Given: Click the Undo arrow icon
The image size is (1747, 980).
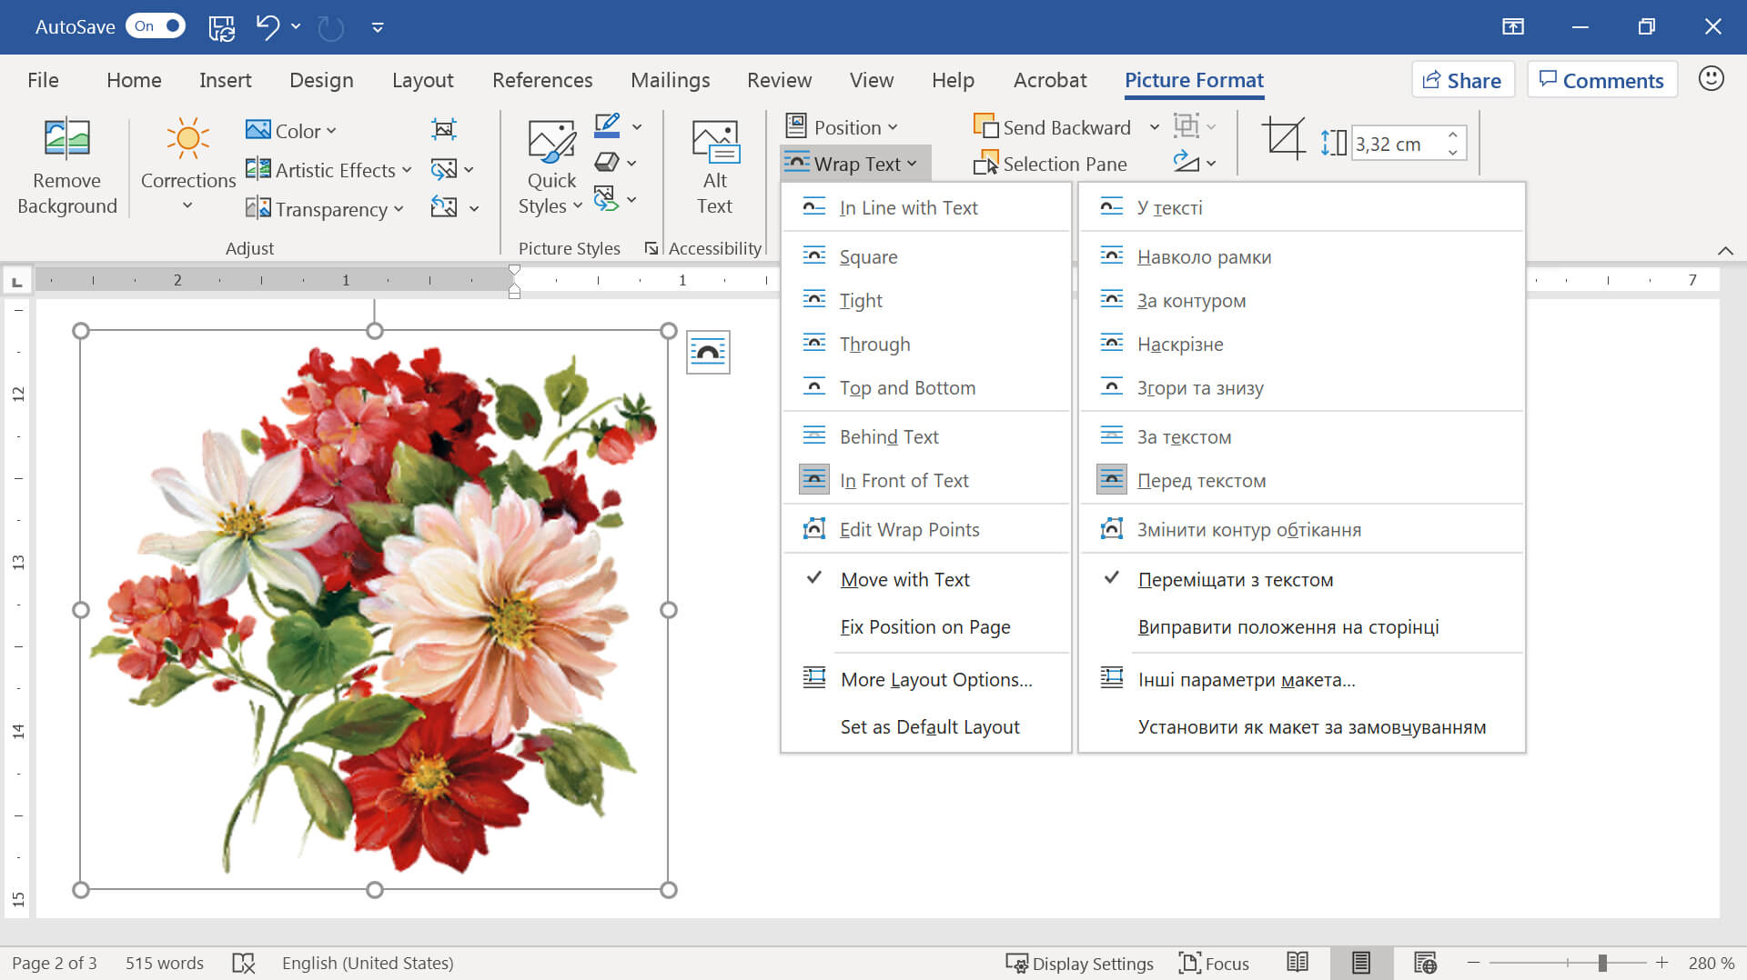Looking at the screenshot, I should tap(267, 27).
